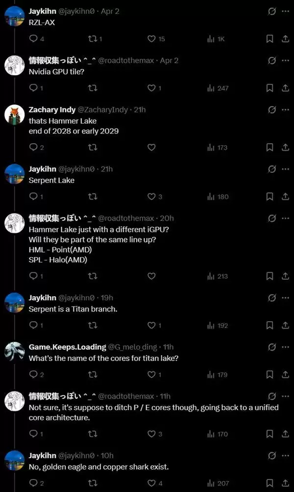294x492 pixels.
Task: Like the RZL-AX tweet
Action: (x=151, y=39)
